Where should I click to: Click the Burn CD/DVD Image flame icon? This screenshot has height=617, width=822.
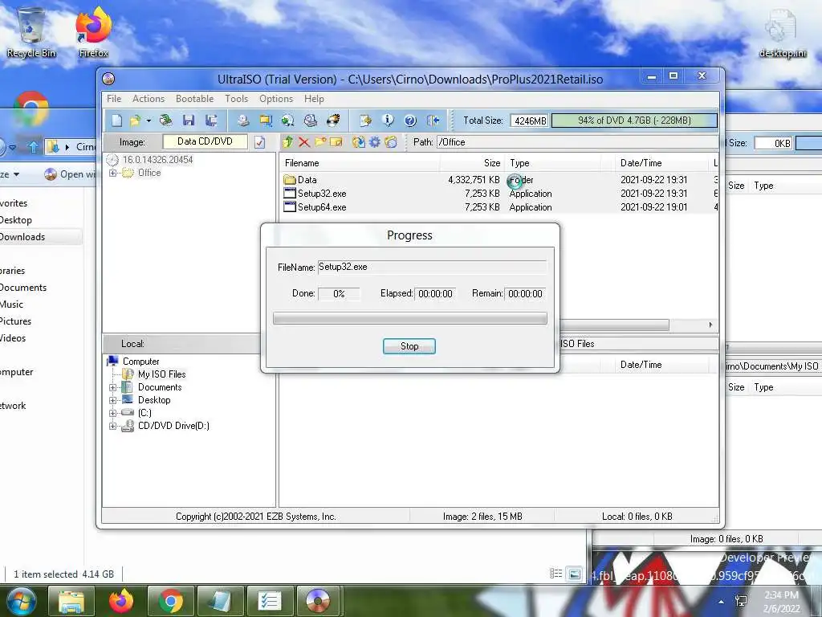pos(333,121)
